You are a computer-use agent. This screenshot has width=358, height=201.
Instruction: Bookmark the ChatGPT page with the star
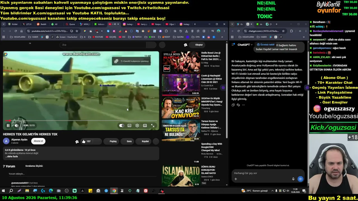[x=283, y=31]
